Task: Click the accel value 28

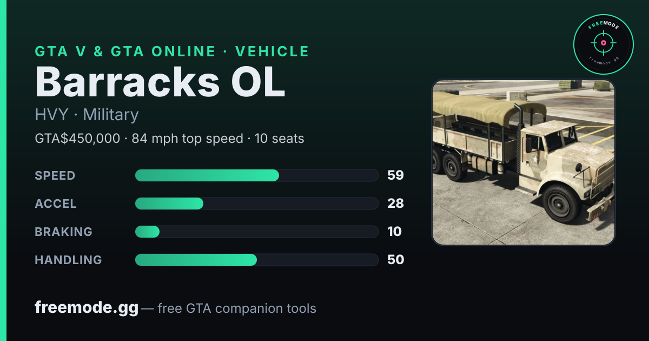Action: coord(395,204)
